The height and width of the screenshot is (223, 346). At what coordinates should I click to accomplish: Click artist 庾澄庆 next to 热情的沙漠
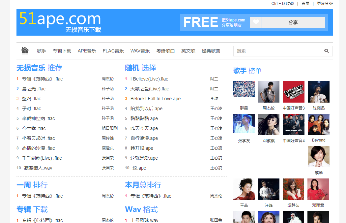[108, 148]
